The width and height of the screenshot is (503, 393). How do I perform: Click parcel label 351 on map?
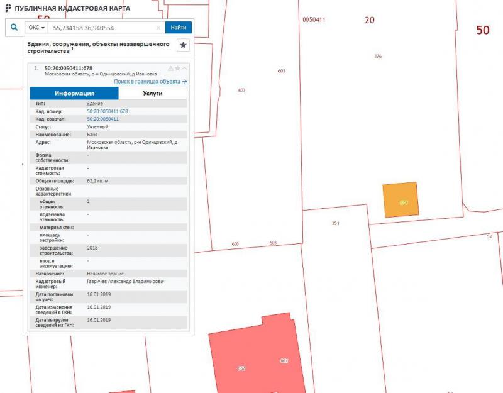click(x=336, y=223)
